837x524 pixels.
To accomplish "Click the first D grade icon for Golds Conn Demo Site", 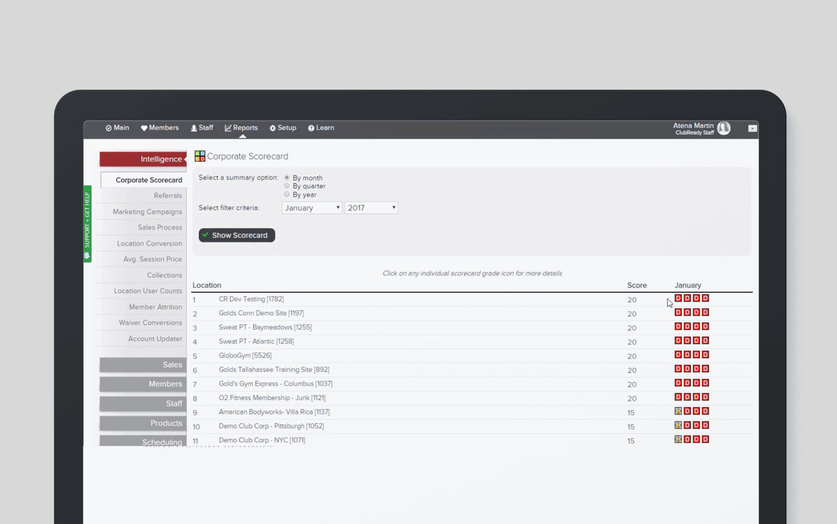I will (x=678, y=312).
